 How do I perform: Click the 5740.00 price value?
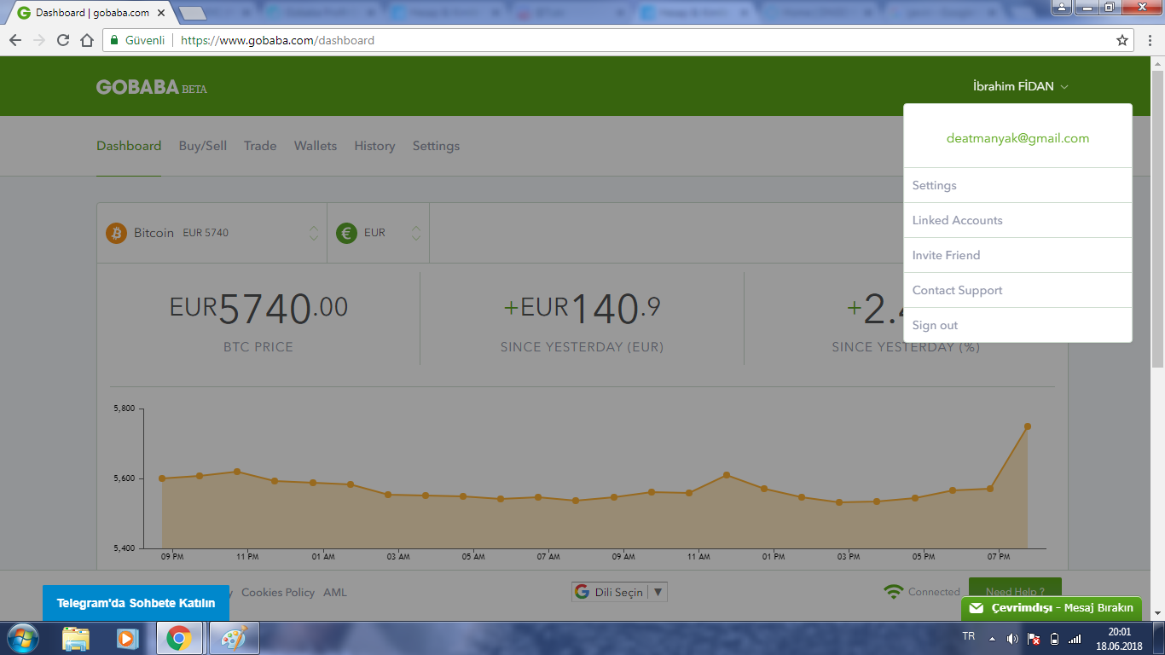tap(258, 308)
